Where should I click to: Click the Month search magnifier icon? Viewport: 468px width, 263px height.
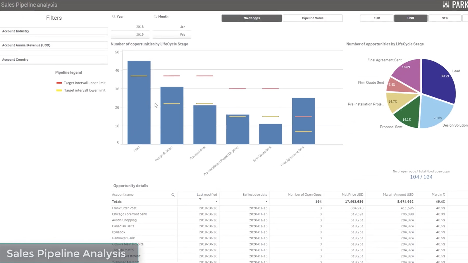(155, 17)
